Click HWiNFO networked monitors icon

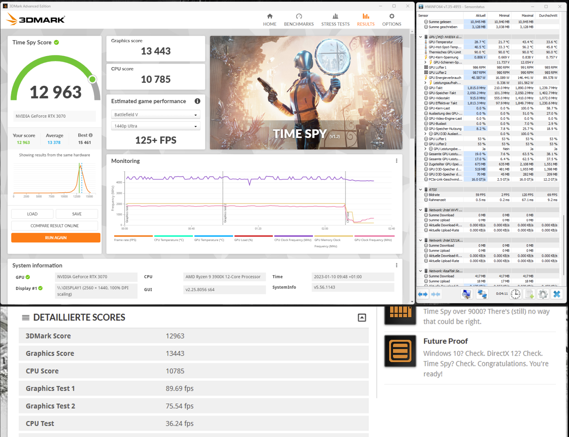click(482, 294)
